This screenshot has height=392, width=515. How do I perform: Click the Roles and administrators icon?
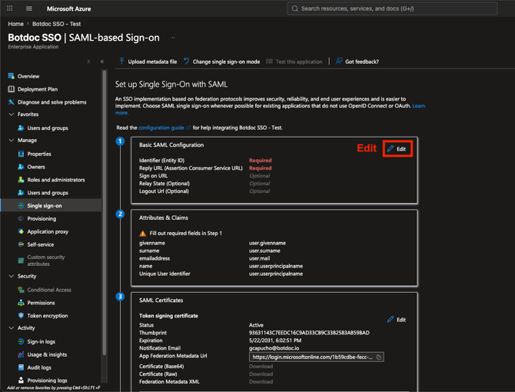pos(21,180)
